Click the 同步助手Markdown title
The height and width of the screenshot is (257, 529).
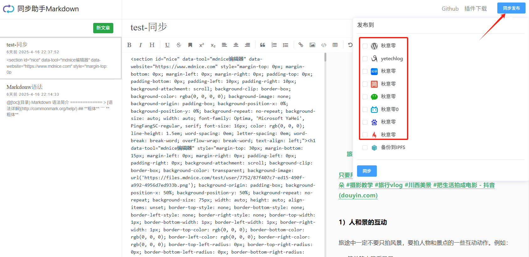48,9
